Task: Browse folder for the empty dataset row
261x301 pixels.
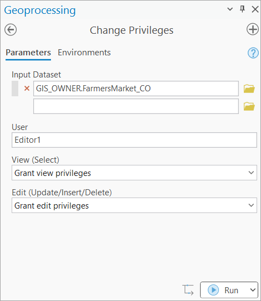Action: coord(249,106)
